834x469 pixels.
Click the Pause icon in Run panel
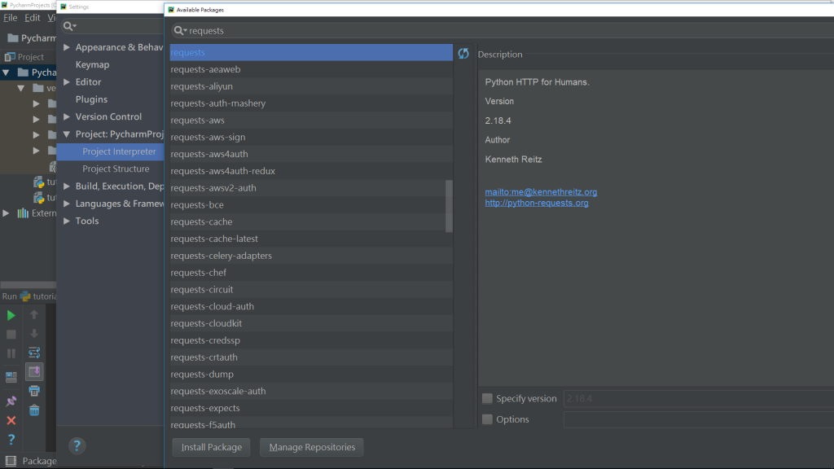(x=11, y=353)
